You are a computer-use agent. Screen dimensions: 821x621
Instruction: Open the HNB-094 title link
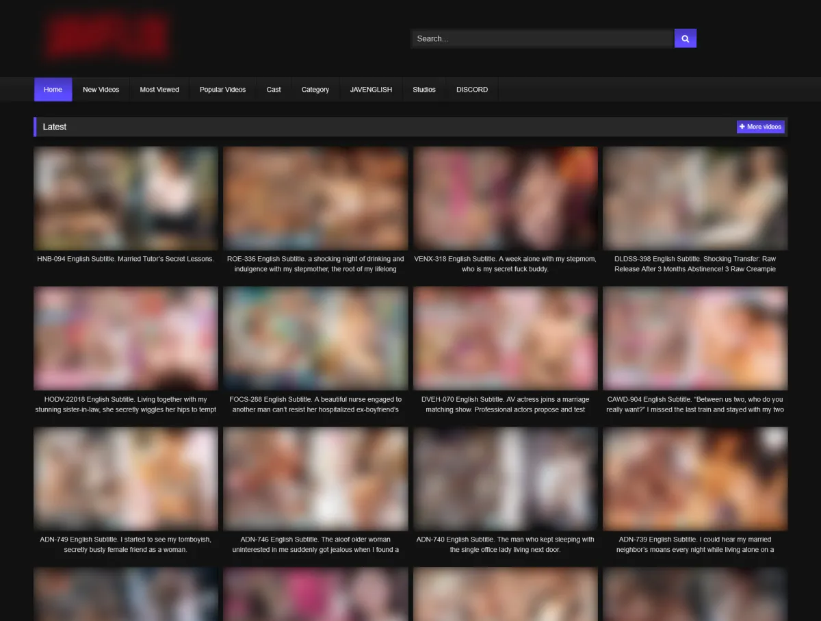(125, 259)
